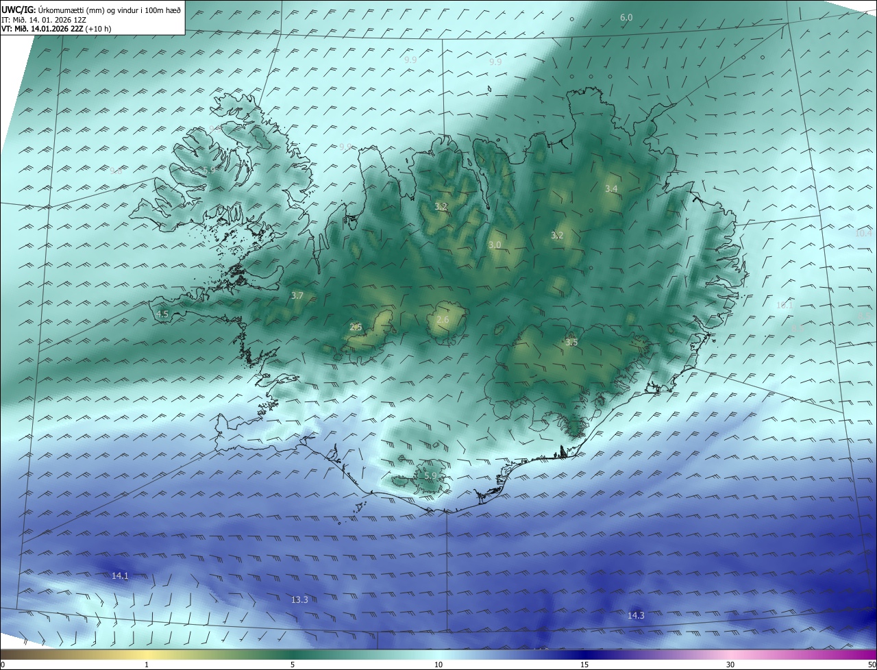Click the 5.9 value on the south-coast glacier

click(430, 475)
